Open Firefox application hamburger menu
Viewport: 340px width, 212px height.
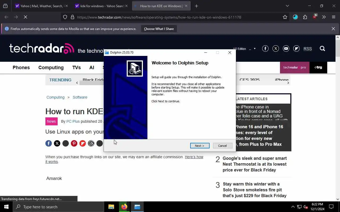coord(334,17)
